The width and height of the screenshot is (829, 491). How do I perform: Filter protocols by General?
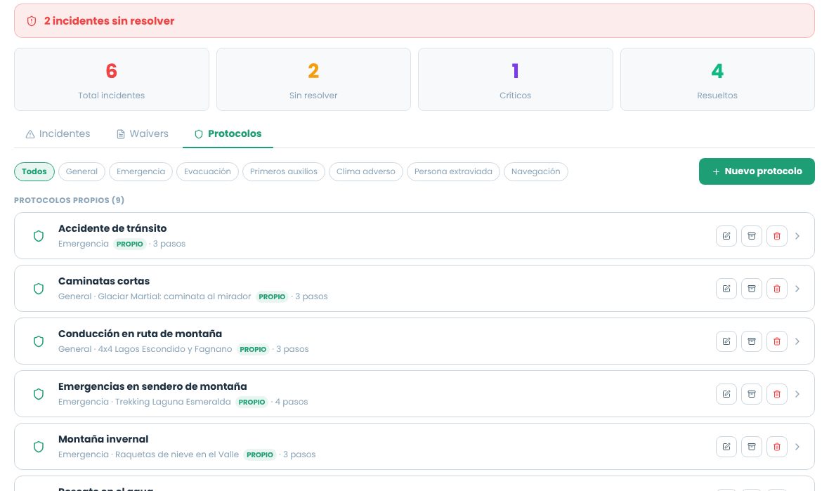click(x=81, y=171)
